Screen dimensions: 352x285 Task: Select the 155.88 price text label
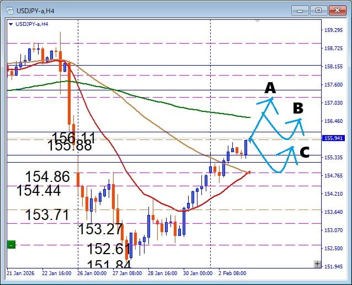tap(70, 146)
